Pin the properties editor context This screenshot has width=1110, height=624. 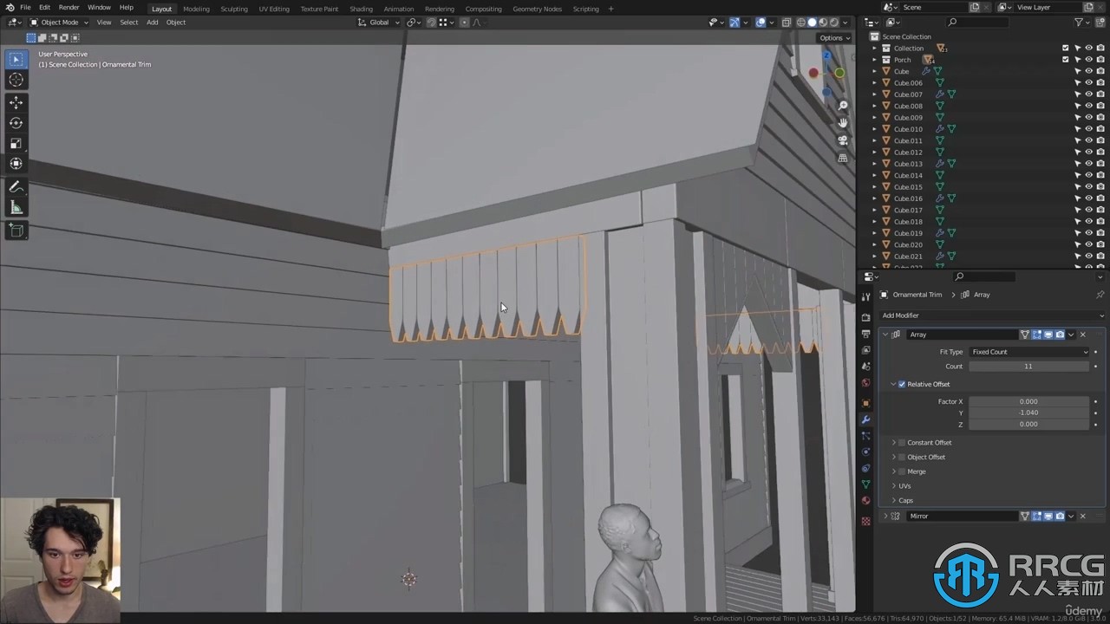pyautogui.click(x=1100, y=295)
